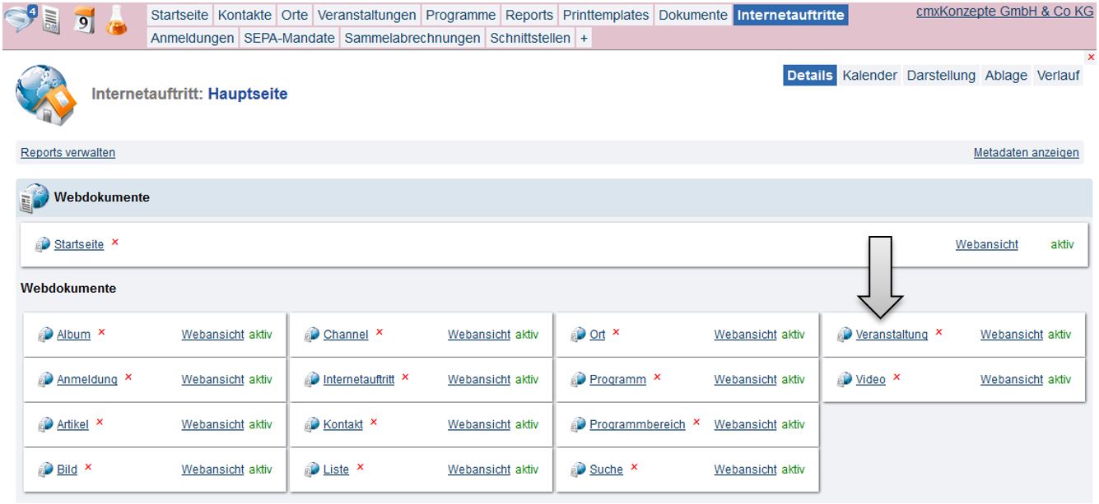The image size is (1099, 504).
Task: Click the web document icon beside Video
Action: click(845, 380)
